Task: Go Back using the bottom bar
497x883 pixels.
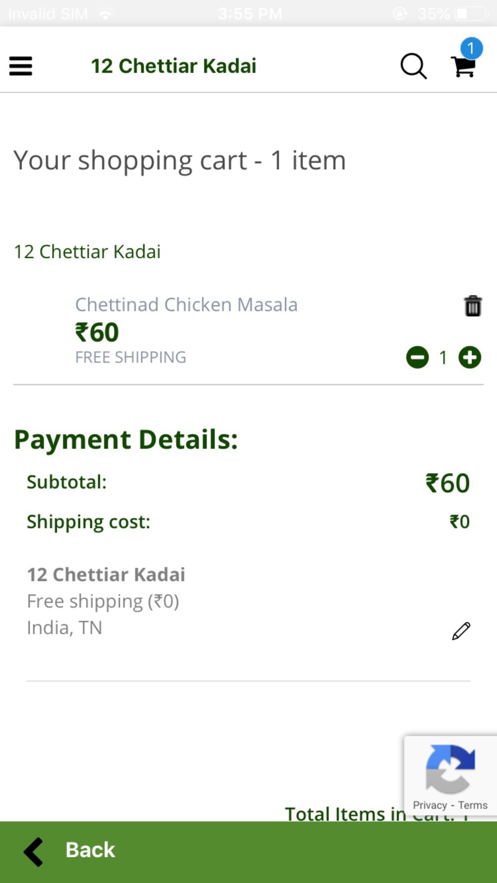Action: [248, 852]
